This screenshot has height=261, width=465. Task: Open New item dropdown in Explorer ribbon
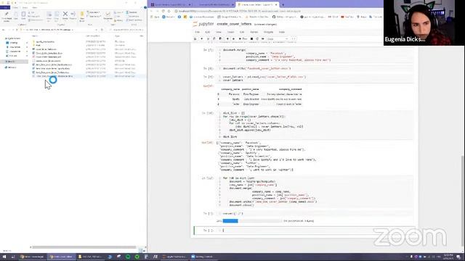coord(94,12)
